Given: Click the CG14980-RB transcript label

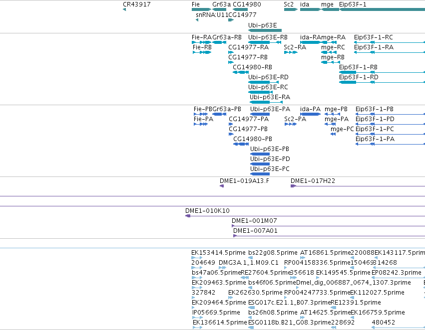Looking at the screenshot, I should tap(252, 67).
